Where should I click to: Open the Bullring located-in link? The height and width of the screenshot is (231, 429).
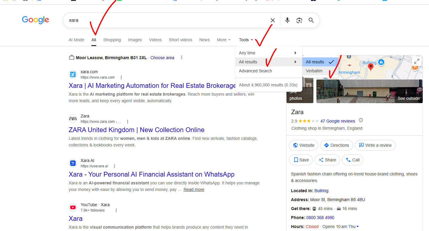tap(321, 191)
